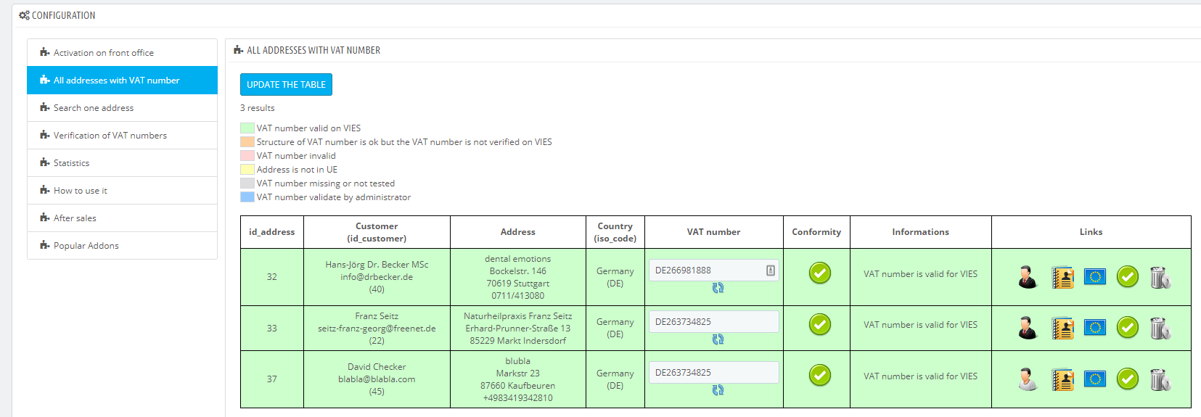The width and height of the screenshot is (1201, 417).
Task: Click EU flag VIES icon for address 37
Action: point(1095,379)
